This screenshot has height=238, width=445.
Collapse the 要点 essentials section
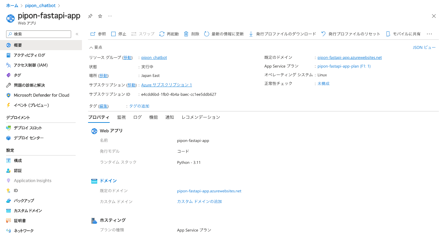click(x=96, y=47)
